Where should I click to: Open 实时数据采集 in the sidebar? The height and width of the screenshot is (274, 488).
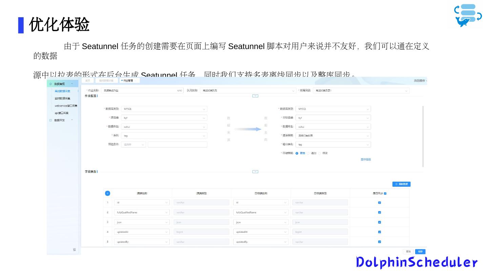[x=63, y=98]
